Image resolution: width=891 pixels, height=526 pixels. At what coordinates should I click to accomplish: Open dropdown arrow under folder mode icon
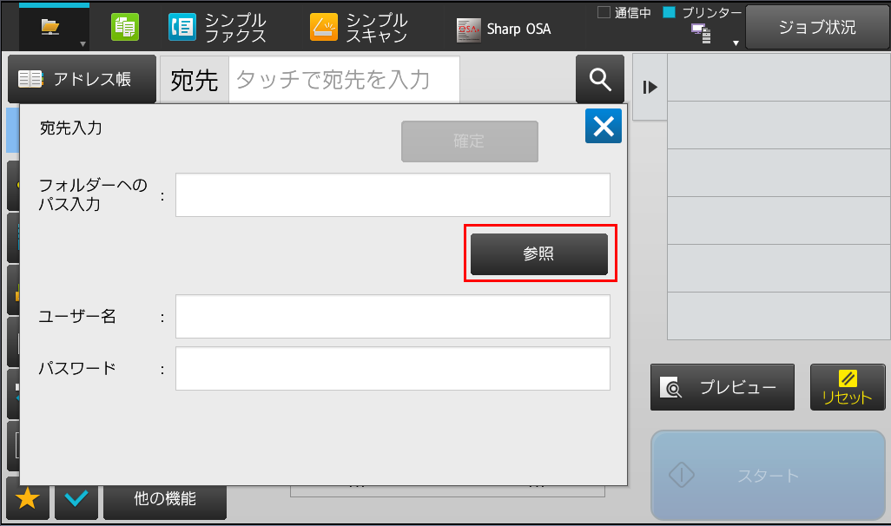[83, 43]
